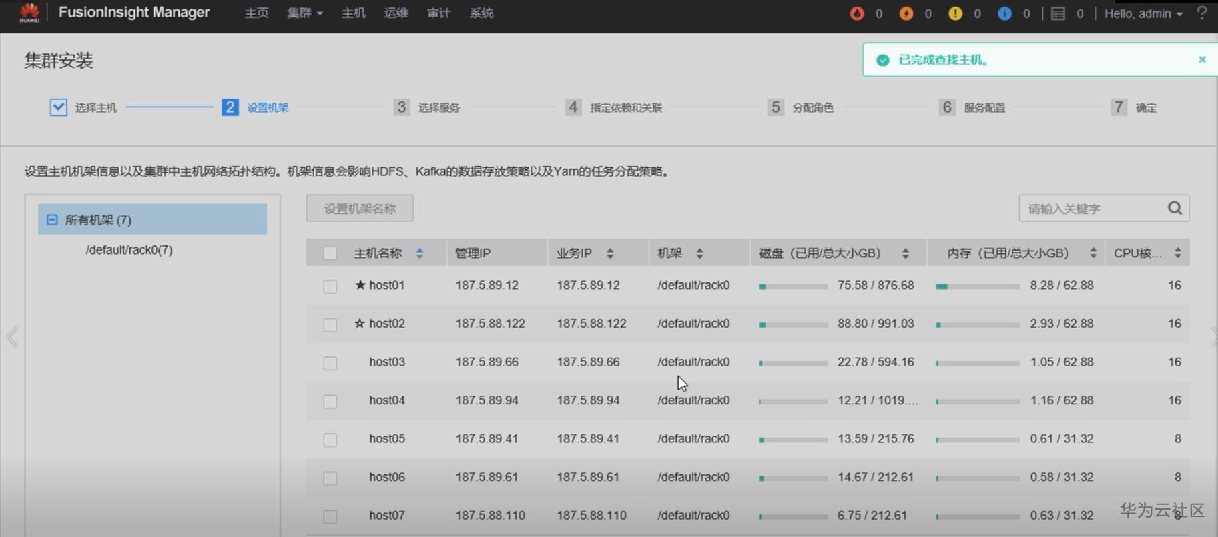Go to the 选择主机 step label
Screen dimensions: 1218x537
click(x=96, y=108)
